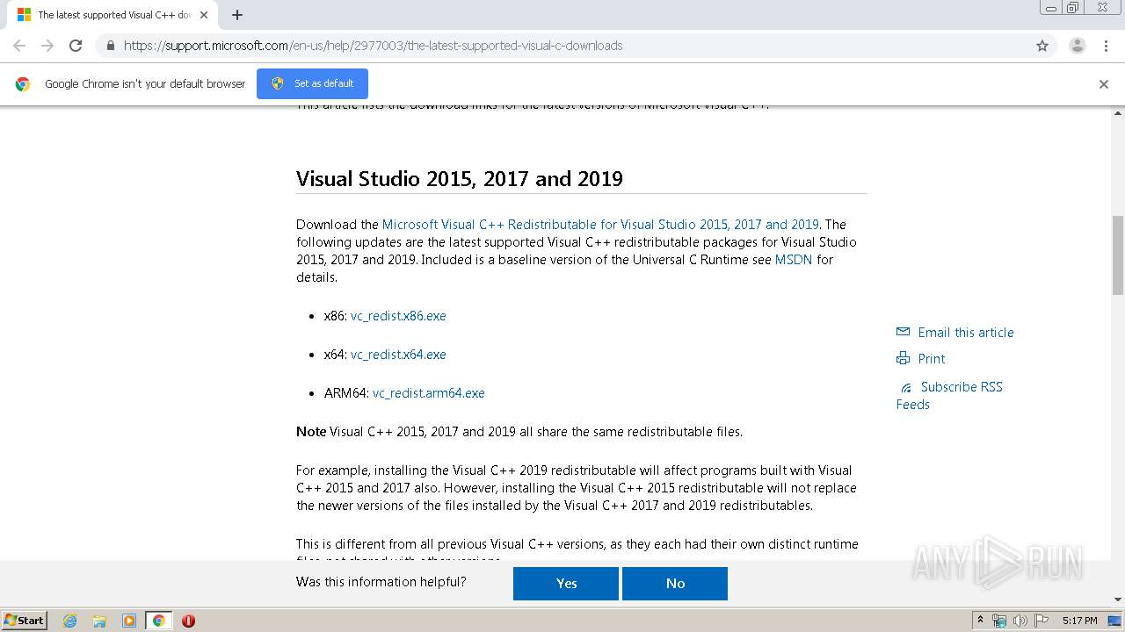Open the Windows Start menu
The height and width of the screenshot is (632, 1125).
tap(25, 621)
